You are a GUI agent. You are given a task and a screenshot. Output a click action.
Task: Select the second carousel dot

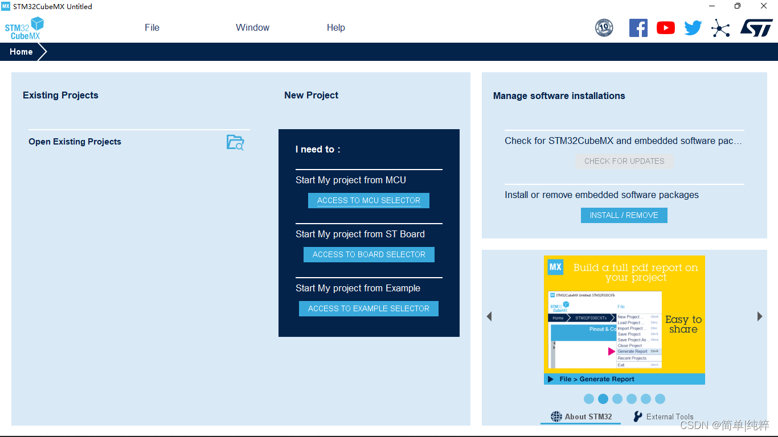[x=603, y=399]
